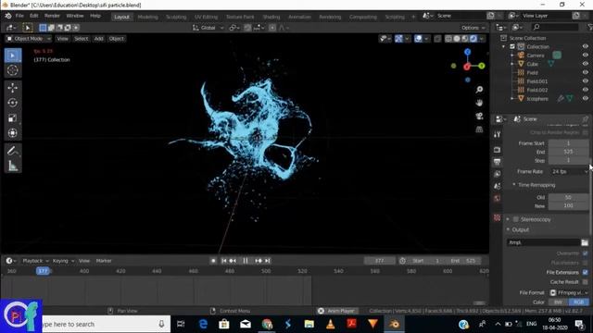This screenshot has height=333, width=593.
Task: Open the File Format FFmpeg dropdown
Action: pos(569,292)
